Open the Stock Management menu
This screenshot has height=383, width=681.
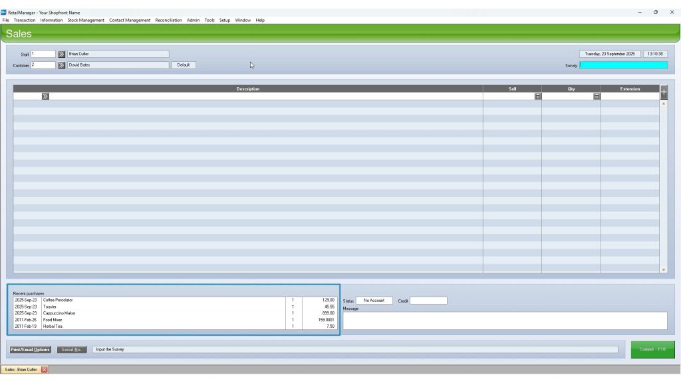[x=86, y=20]
